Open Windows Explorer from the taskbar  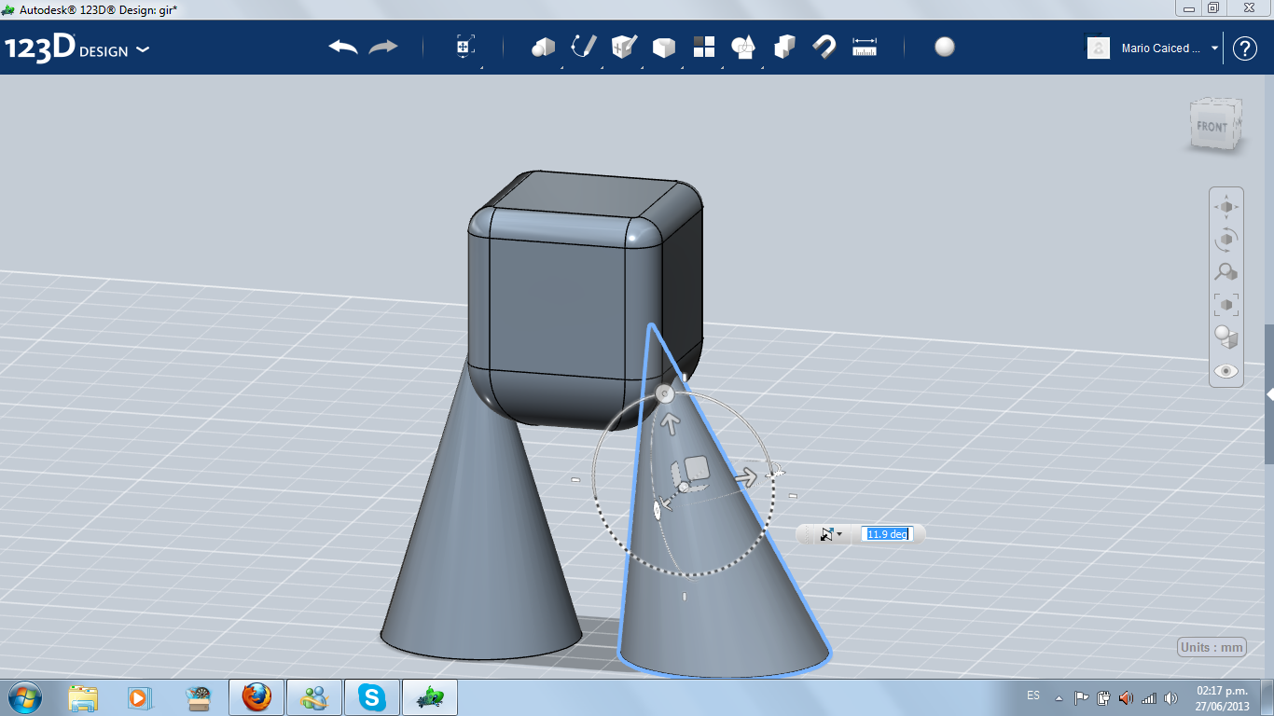click(x=83, y=697)
